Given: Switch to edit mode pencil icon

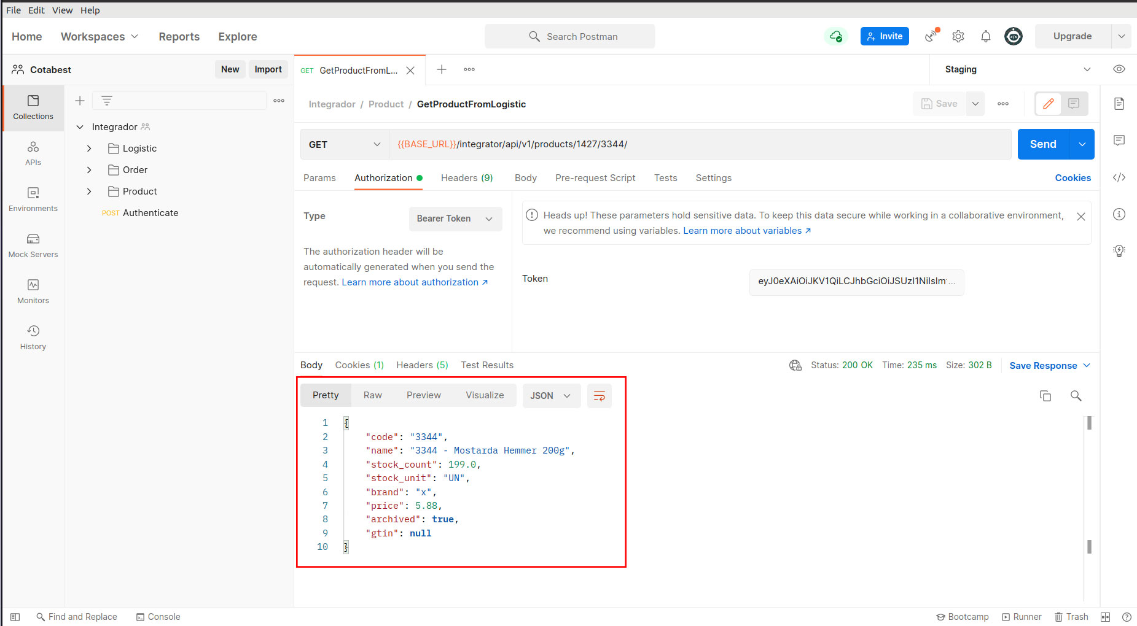Looking at the screenshot, I should 1049,104.
